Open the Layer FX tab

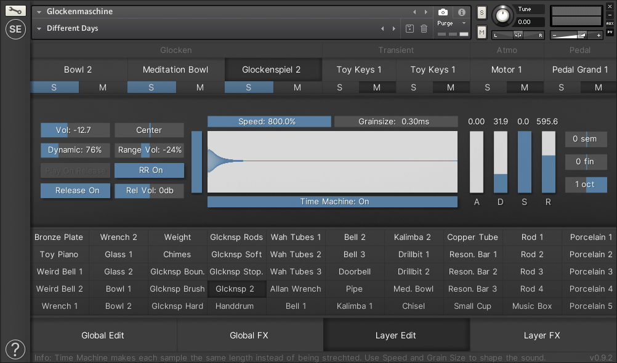[541, 335]
